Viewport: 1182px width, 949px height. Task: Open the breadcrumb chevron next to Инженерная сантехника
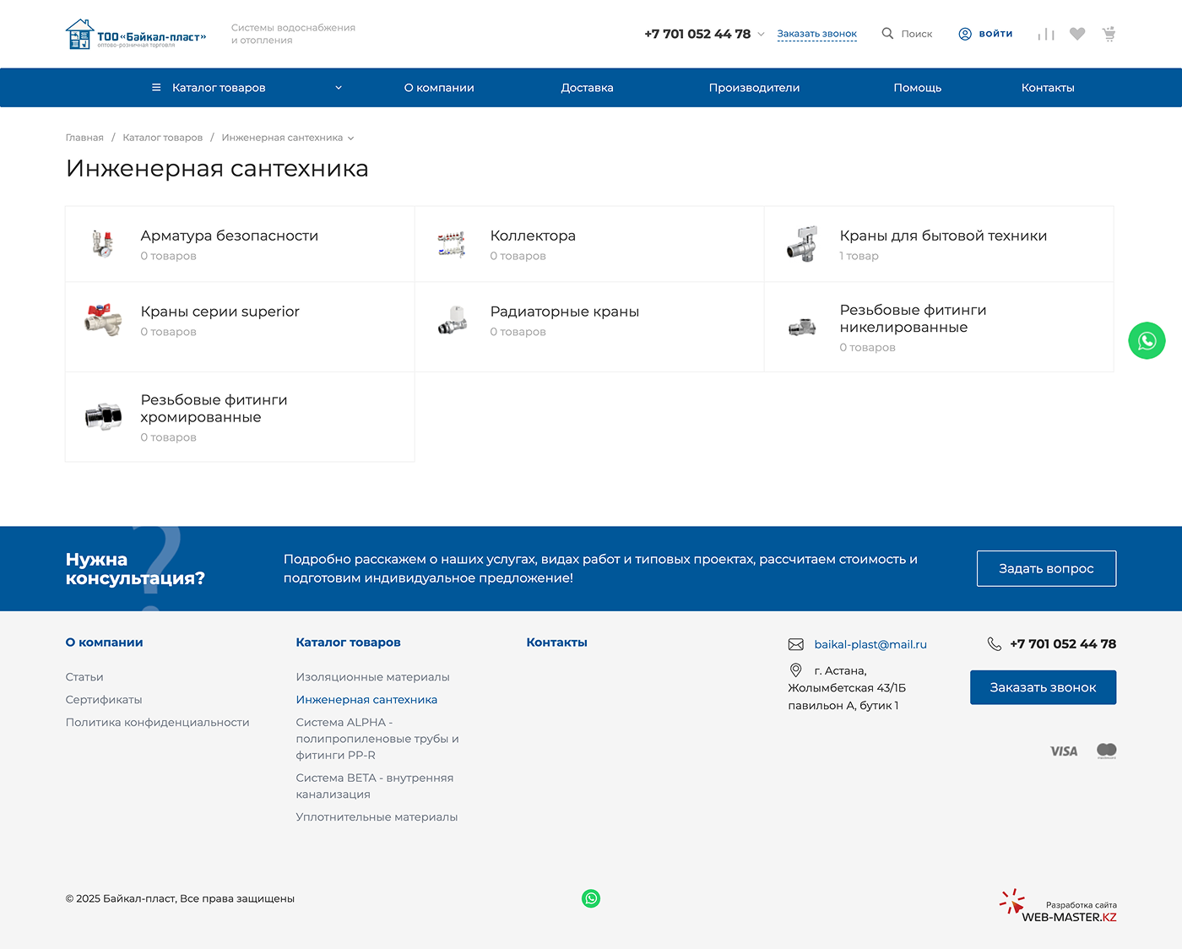point(352,138)
